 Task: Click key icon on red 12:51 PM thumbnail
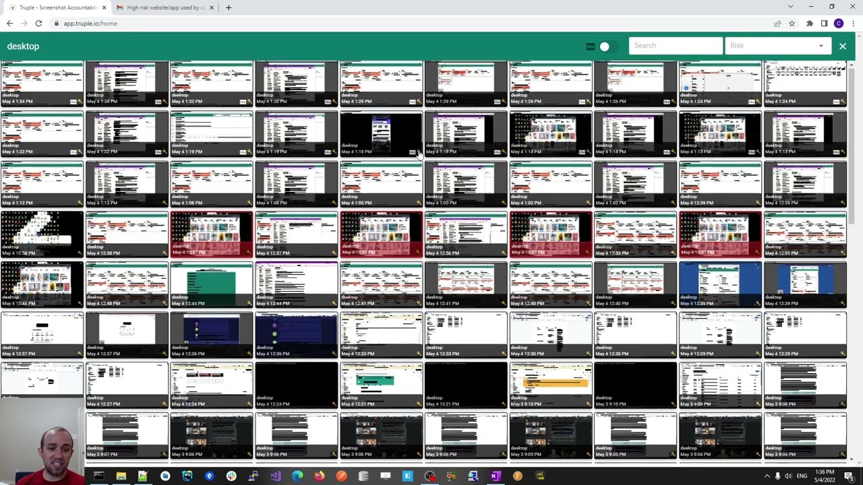coord(756,253)
